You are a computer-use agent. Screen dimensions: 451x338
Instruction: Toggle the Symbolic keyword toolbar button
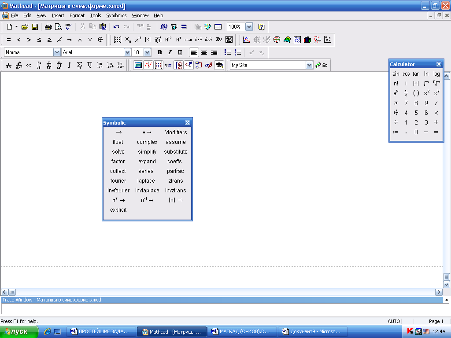point(219,65)
